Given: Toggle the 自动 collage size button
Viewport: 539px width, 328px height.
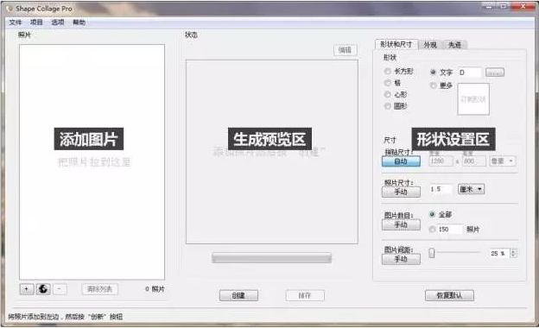Looking at the screenshot, I should tap(401, 161).
